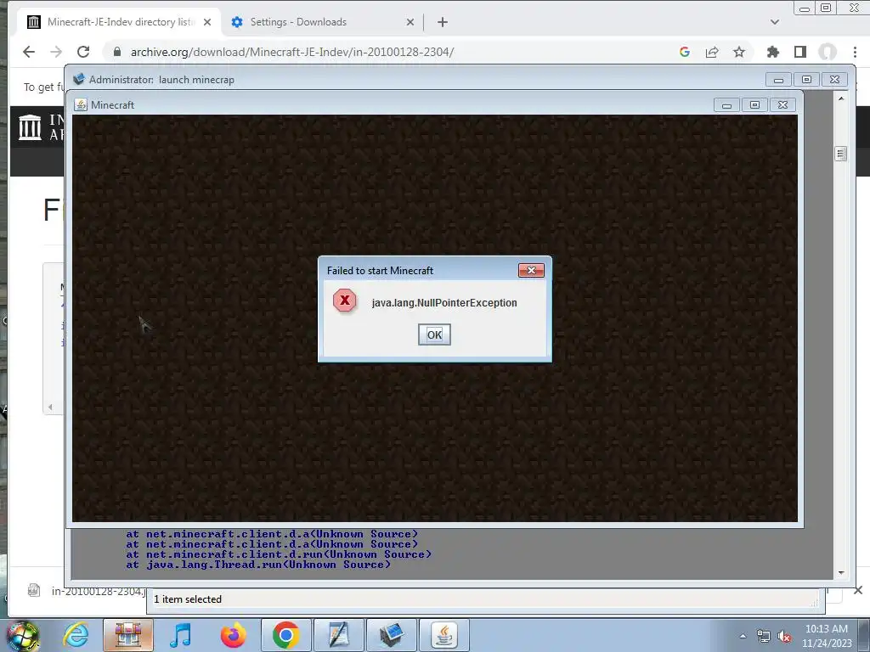Open the tab search dropdown arrow
Viewport: 870px width, 652px height.
[775, 22]
